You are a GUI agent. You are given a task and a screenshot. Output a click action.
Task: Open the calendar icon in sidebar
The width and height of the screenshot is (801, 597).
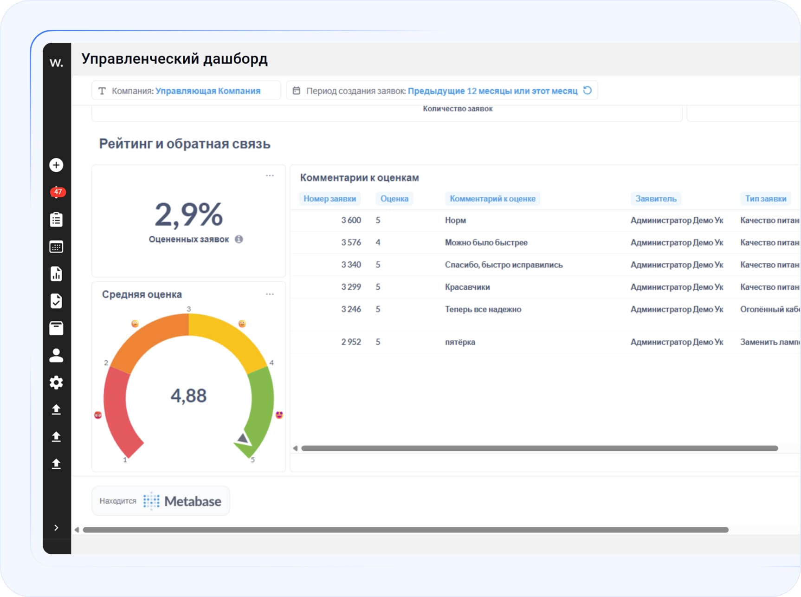coord(56,247)
